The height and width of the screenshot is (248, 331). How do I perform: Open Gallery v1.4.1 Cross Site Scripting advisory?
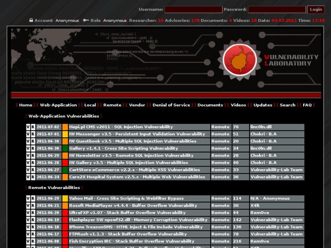pyautogui.click(x=124, y=149)
